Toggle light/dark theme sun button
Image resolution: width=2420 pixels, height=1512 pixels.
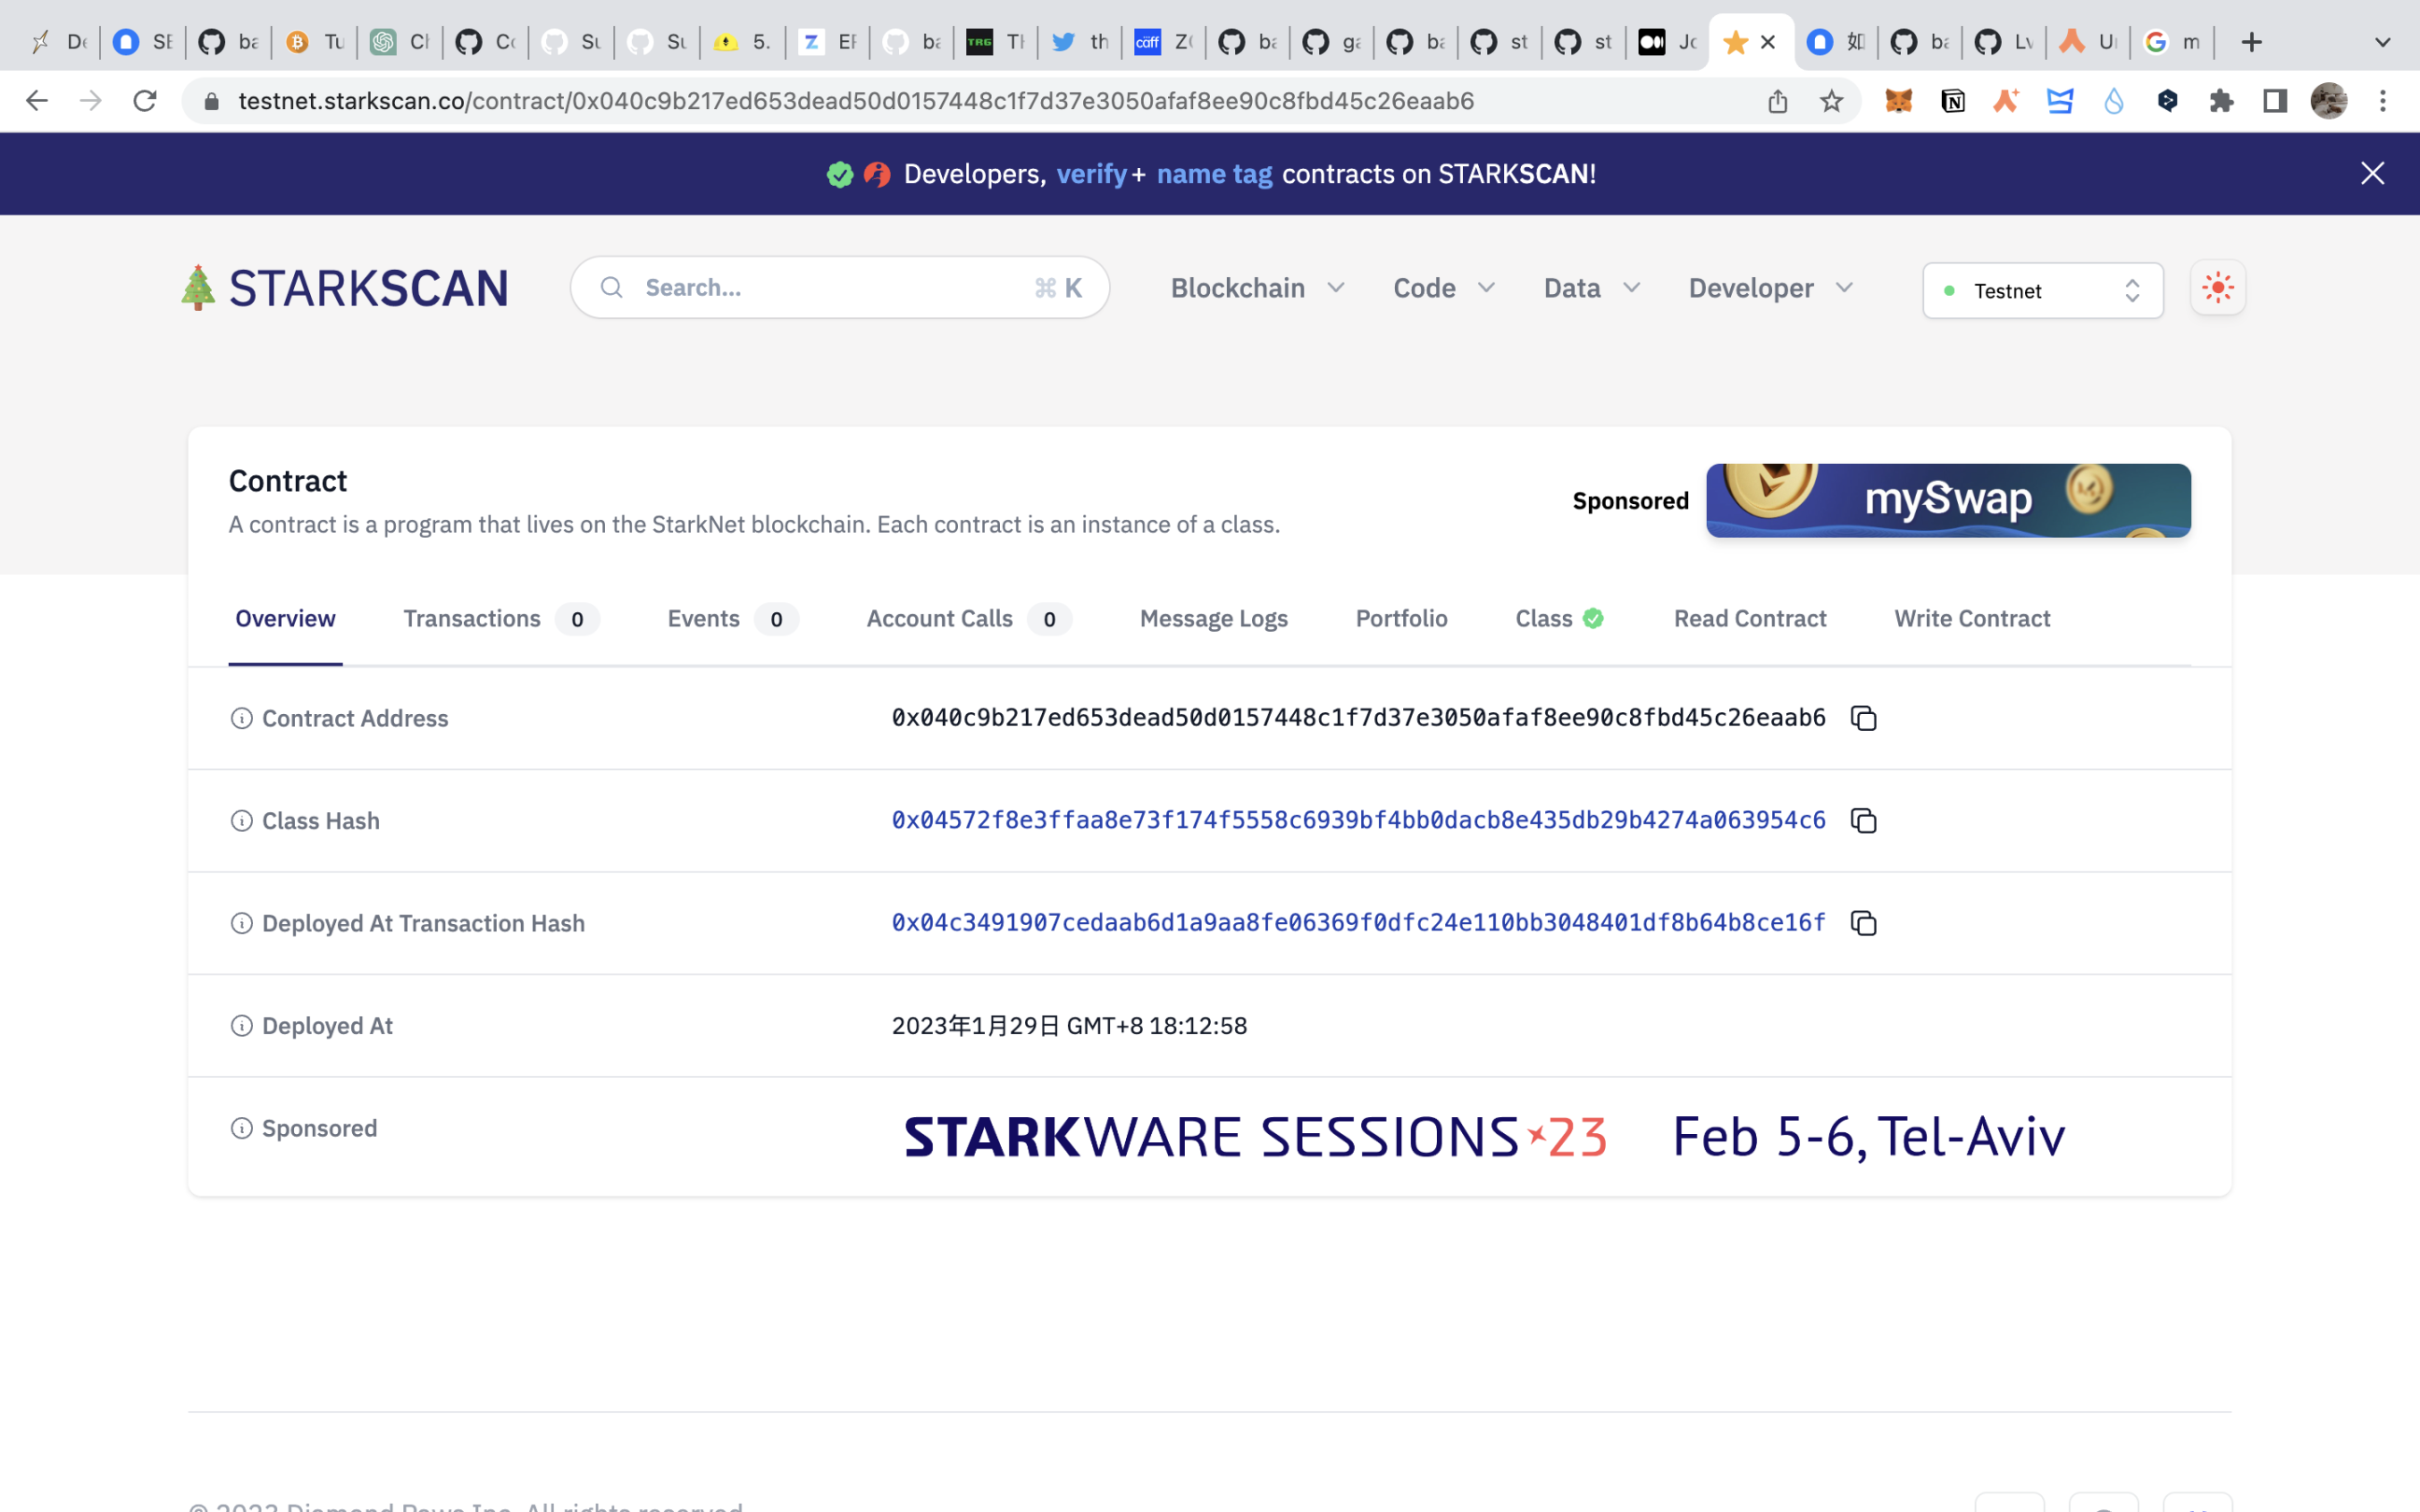2217,289
